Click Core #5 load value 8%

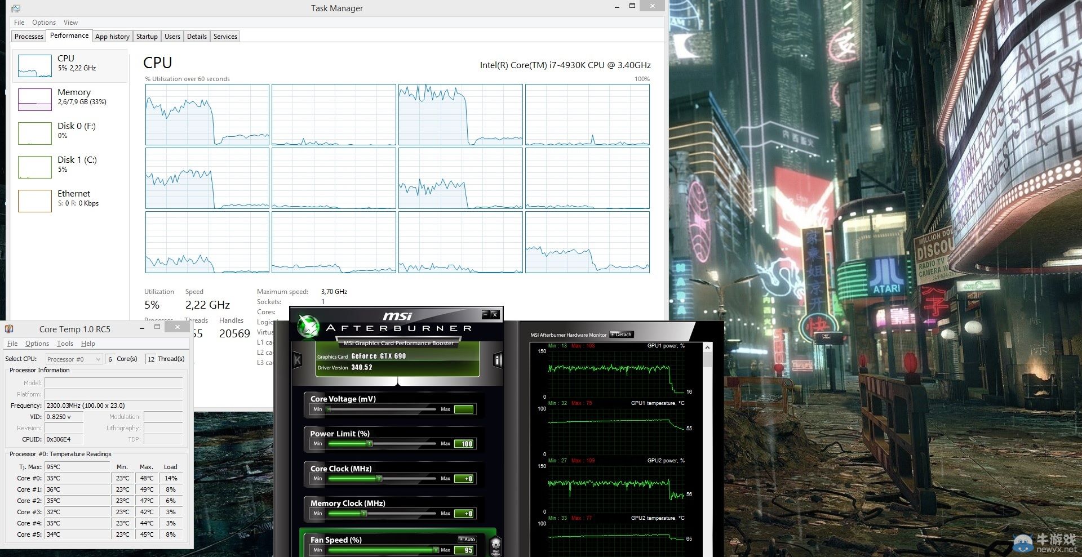171,534
